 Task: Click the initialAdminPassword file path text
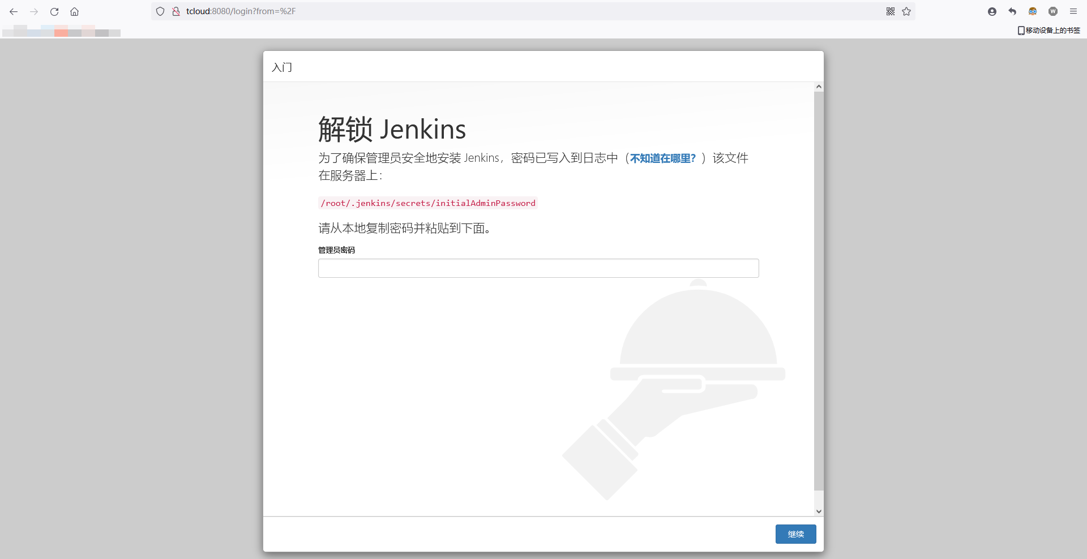click(x=428, y=203)
